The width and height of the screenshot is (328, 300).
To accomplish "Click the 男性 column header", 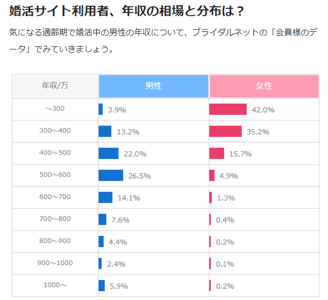I will click(154, 86).
